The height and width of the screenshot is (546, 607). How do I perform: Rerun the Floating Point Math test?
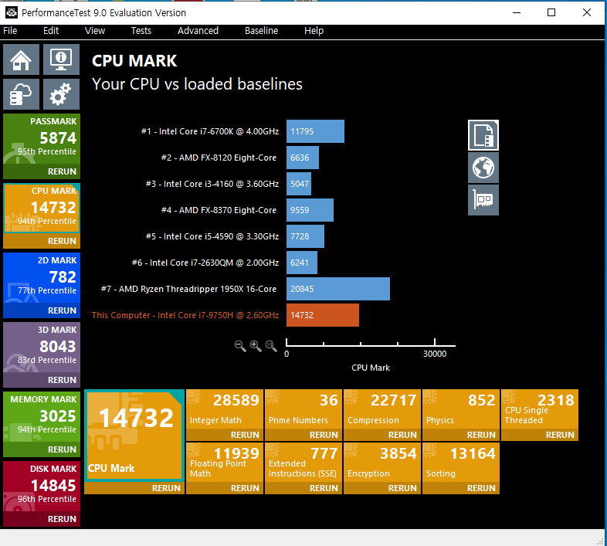coord(225,488)
